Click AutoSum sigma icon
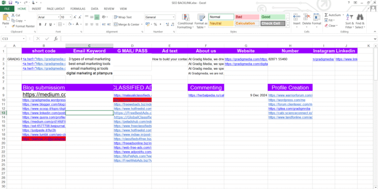This screenshot has height=189, width=378. click(x=326, y=15)
